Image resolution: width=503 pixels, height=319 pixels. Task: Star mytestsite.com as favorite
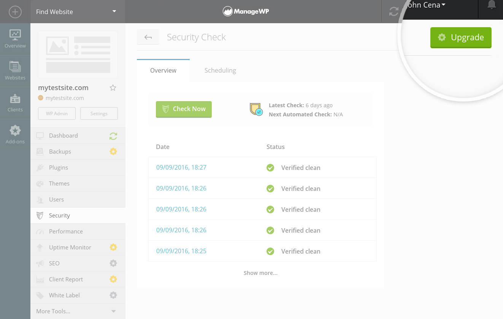point(113,88)
